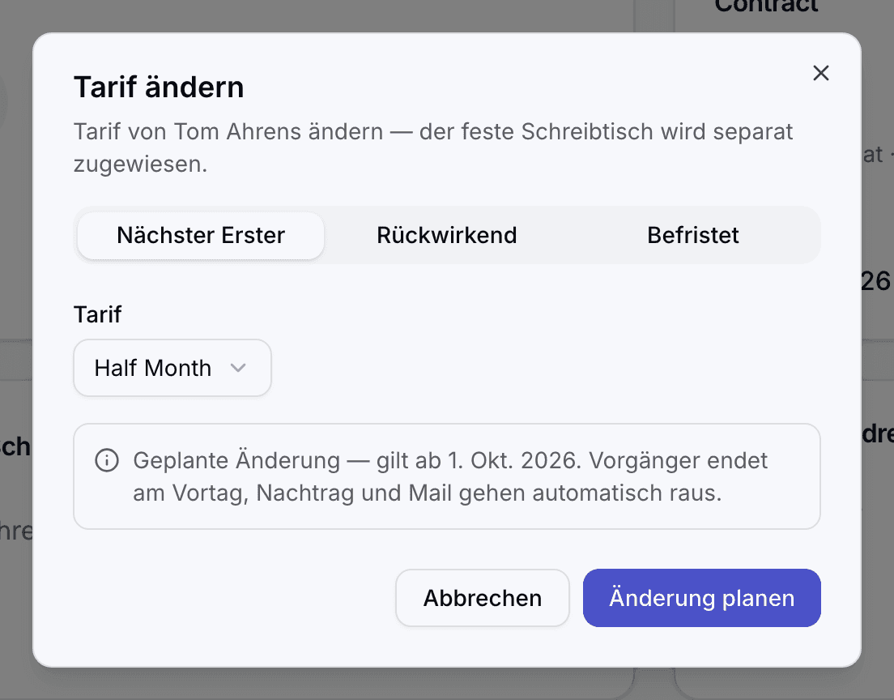Click the Änderung planen button

tap(701, 598)
